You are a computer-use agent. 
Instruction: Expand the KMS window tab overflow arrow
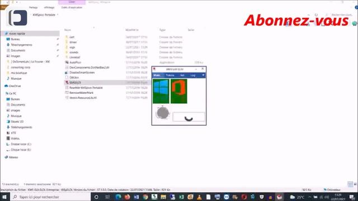click(x=203, y=75)
